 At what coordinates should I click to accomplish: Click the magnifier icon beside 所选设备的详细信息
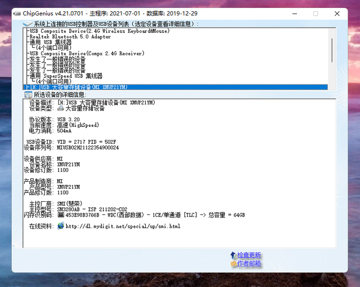point(28,95)
